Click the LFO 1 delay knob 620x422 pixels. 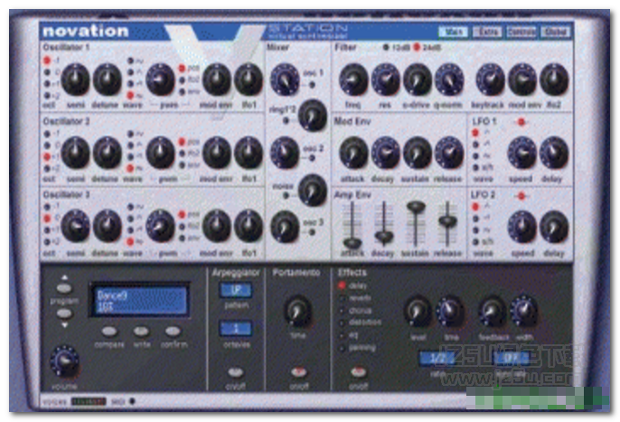(x=554, y=153)
